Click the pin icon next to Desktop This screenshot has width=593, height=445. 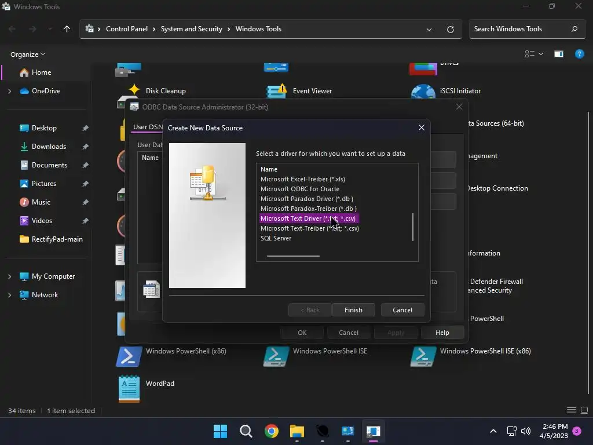click(86, 128)
